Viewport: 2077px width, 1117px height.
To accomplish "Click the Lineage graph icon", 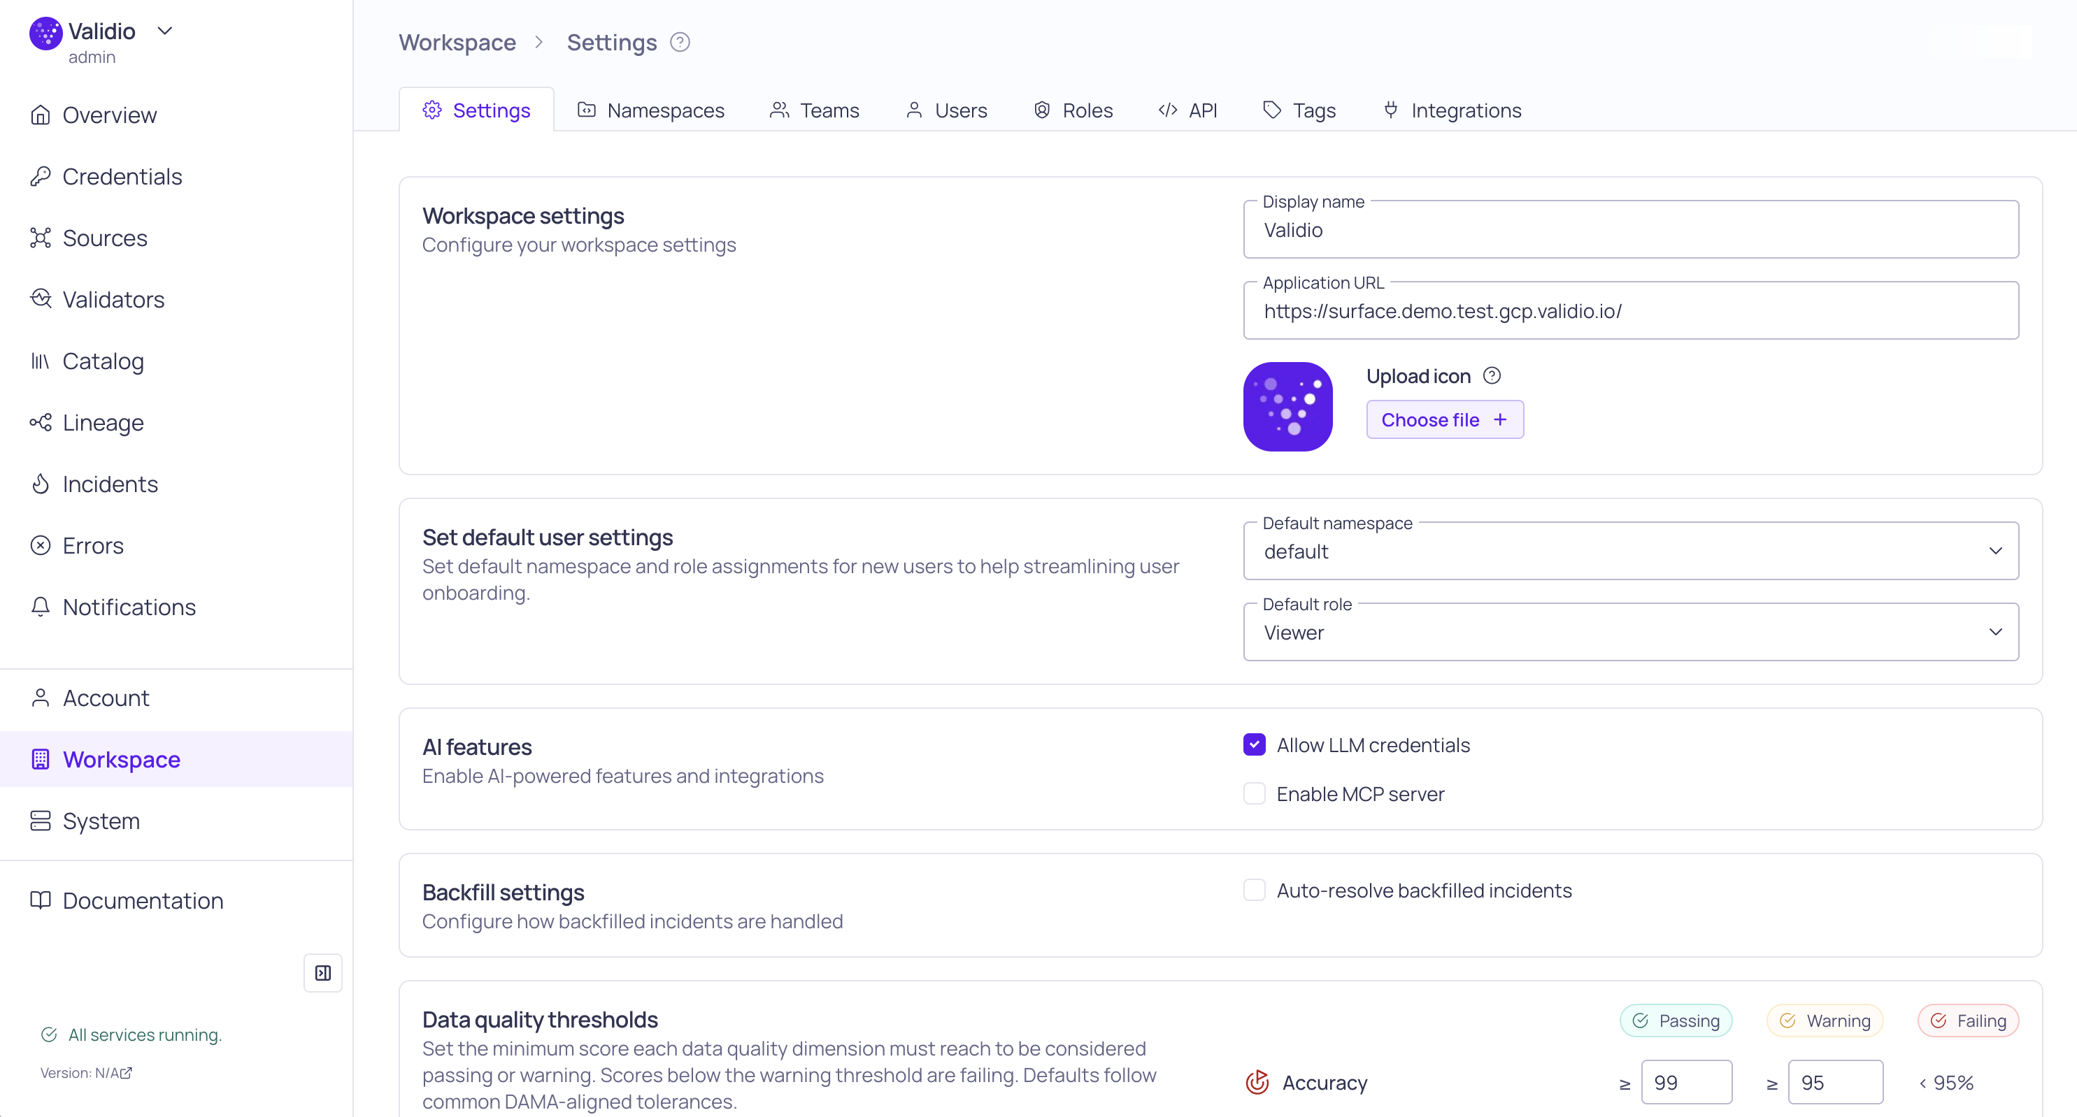I will [x=41, y=422].
